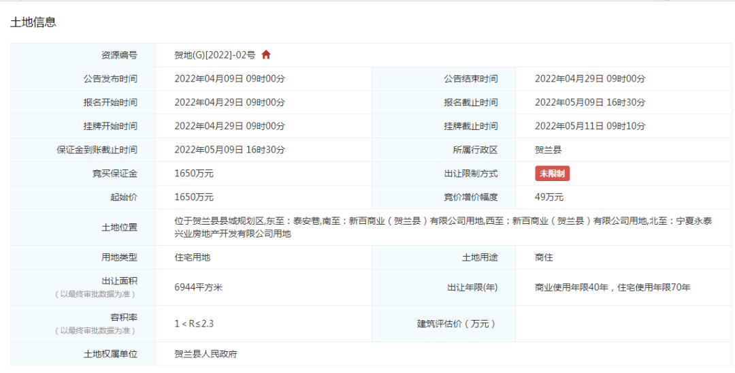Click the 土地位置 label
This screenshot has height=373, width=735.
click(x=120, y=227)
